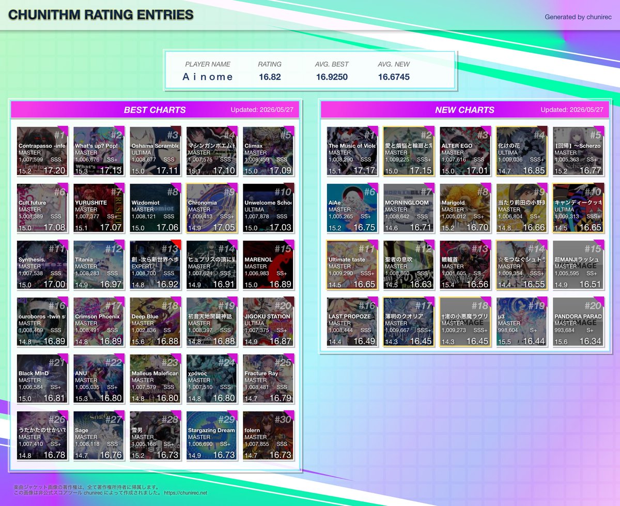Select the Ultimate taste card #11
The height and width of the screenshot is (506, 620).
click(352, 265)
